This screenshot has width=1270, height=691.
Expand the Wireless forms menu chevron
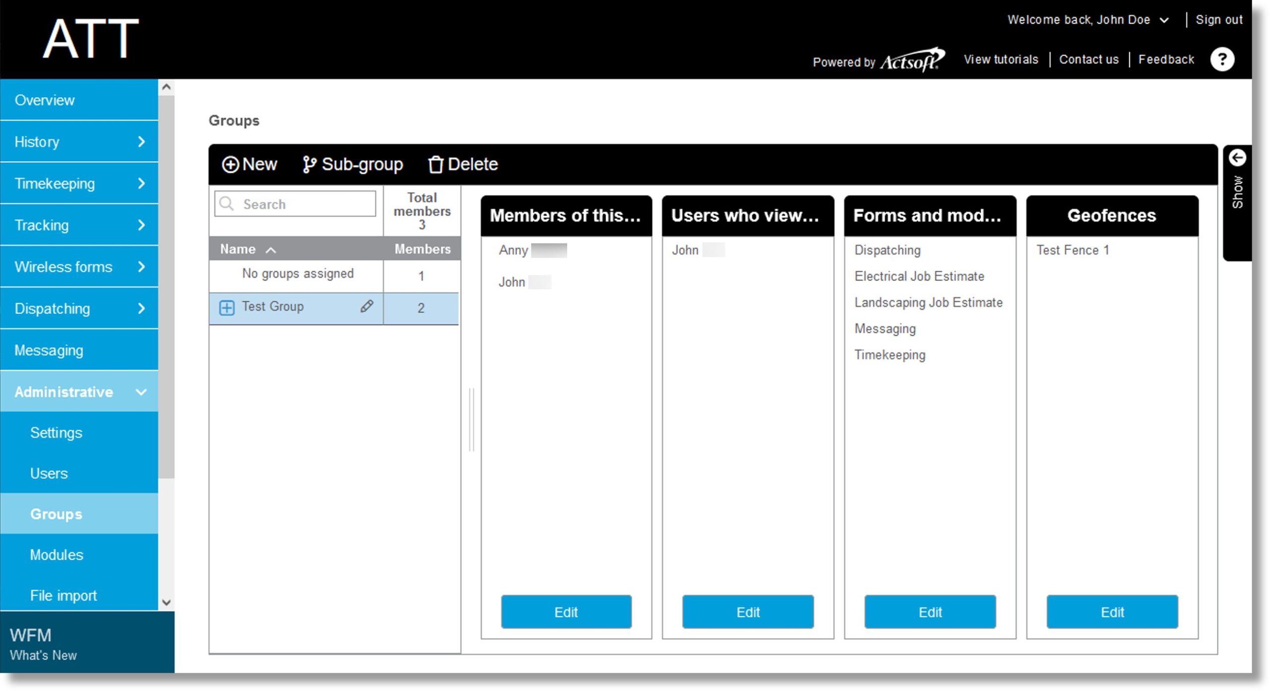pos(141,267)
